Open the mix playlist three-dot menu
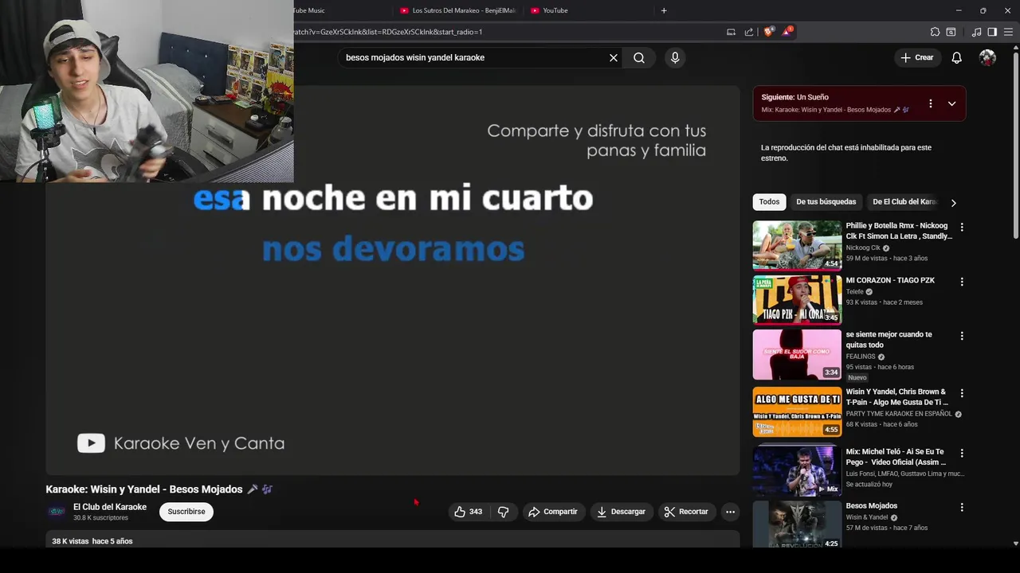This screenshot has width=1020, height=573. [x=930, y=103]
